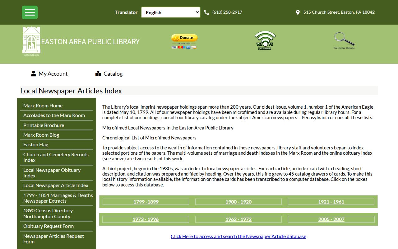Open the Translator language dropdown

click(x=171, y=12)
